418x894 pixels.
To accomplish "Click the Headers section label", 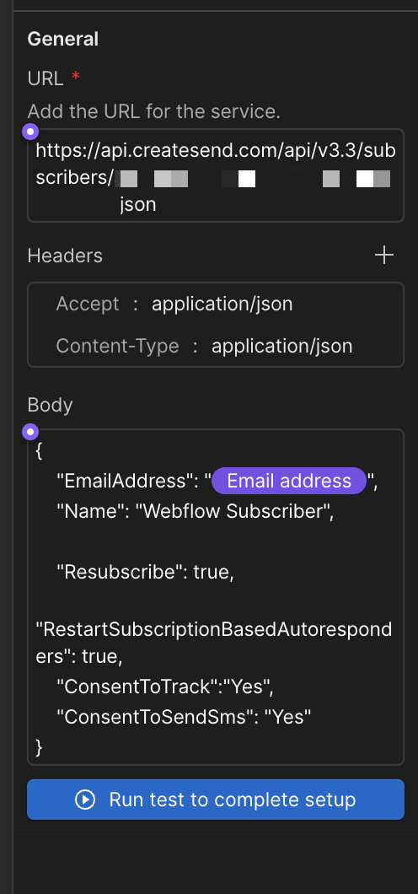I will tap(65, 256).
